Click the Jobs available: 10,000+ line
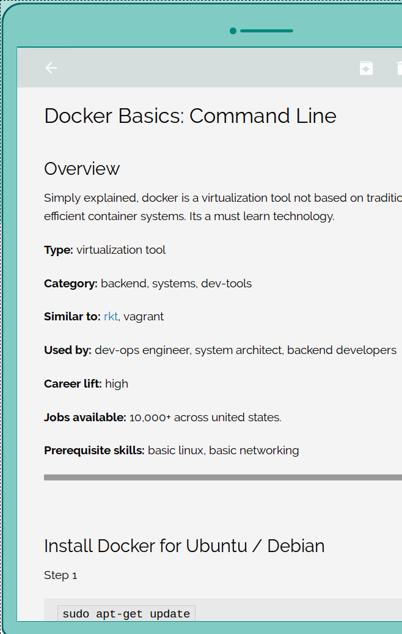This screenshot has width=402, height=634. 163,418
